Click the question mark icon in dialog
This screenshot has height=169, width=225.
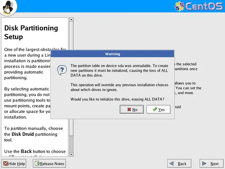coord(62,70)
